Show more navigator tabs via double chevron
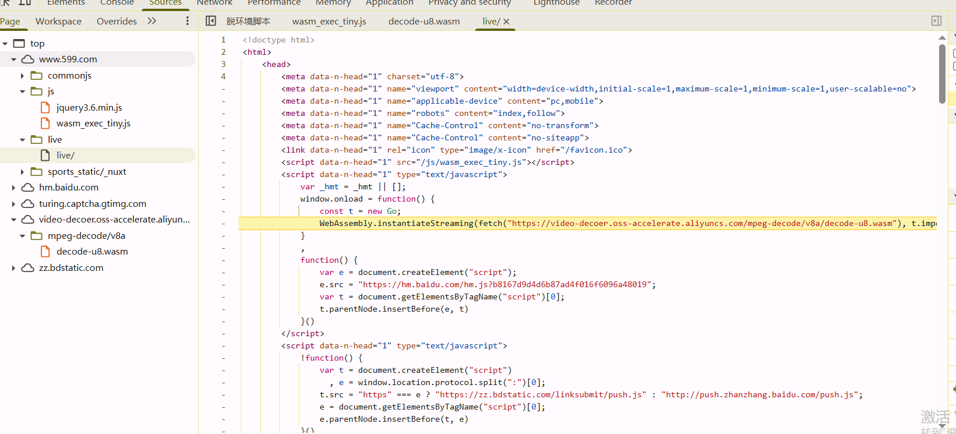The width and height of the screenshot is (956, 434). pyautogui.click(x=152, y=21)
